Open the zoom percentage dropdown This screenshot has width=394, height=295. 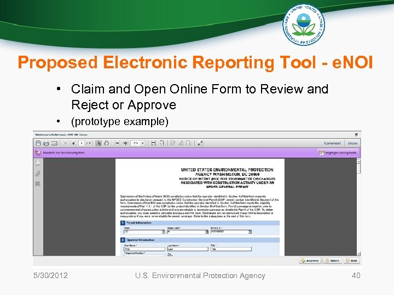coord(143,143)
